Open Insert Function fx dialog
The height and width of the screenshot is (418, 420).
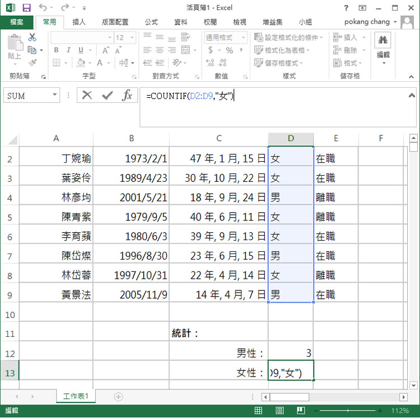(127, 95)
